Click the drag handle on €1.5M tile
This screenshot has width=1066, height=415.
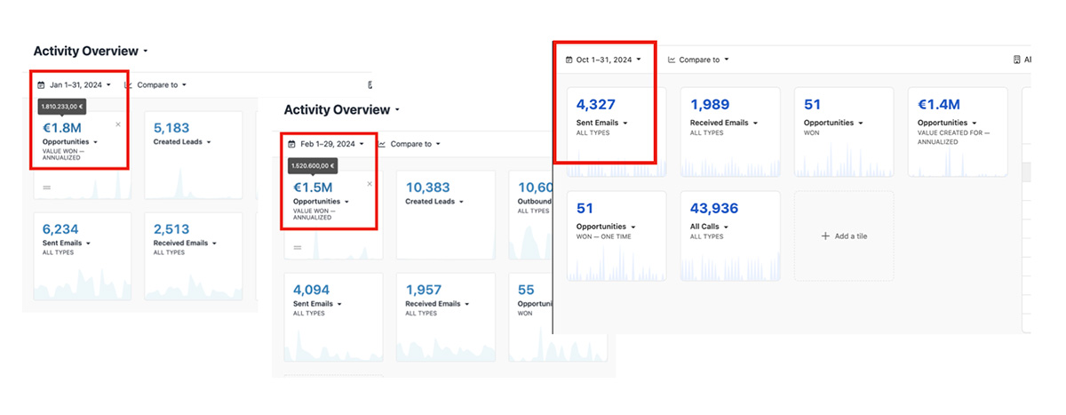[298, 247]
